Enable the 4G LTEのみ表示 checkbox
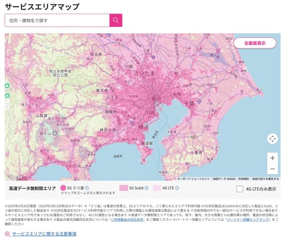The width and height of the screenshot is (285, 240). 240,189
